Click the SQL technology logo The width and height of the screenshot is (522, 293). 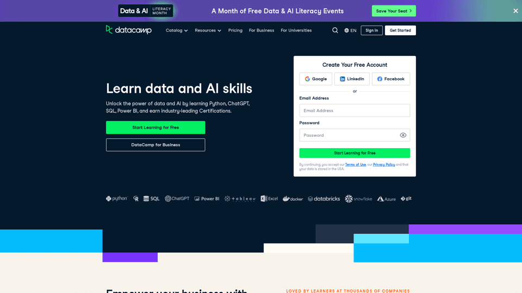(x=151, y=199)
